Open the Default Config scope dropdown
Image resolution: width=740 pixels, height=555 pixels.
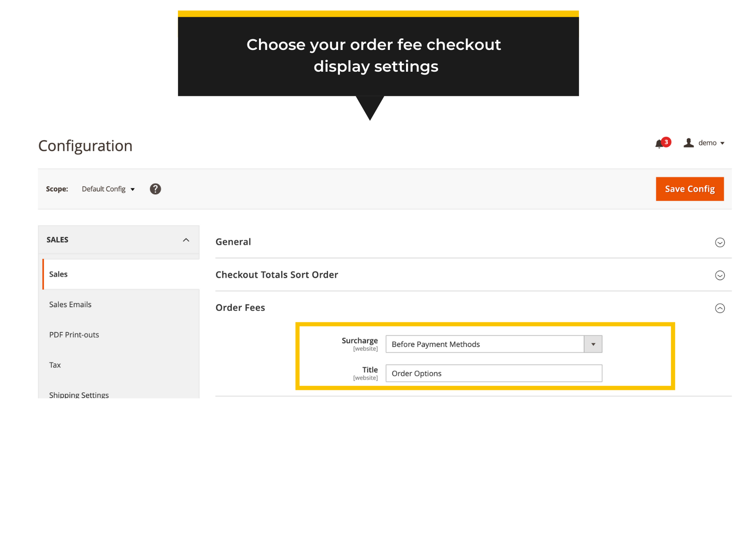(108, 189)
